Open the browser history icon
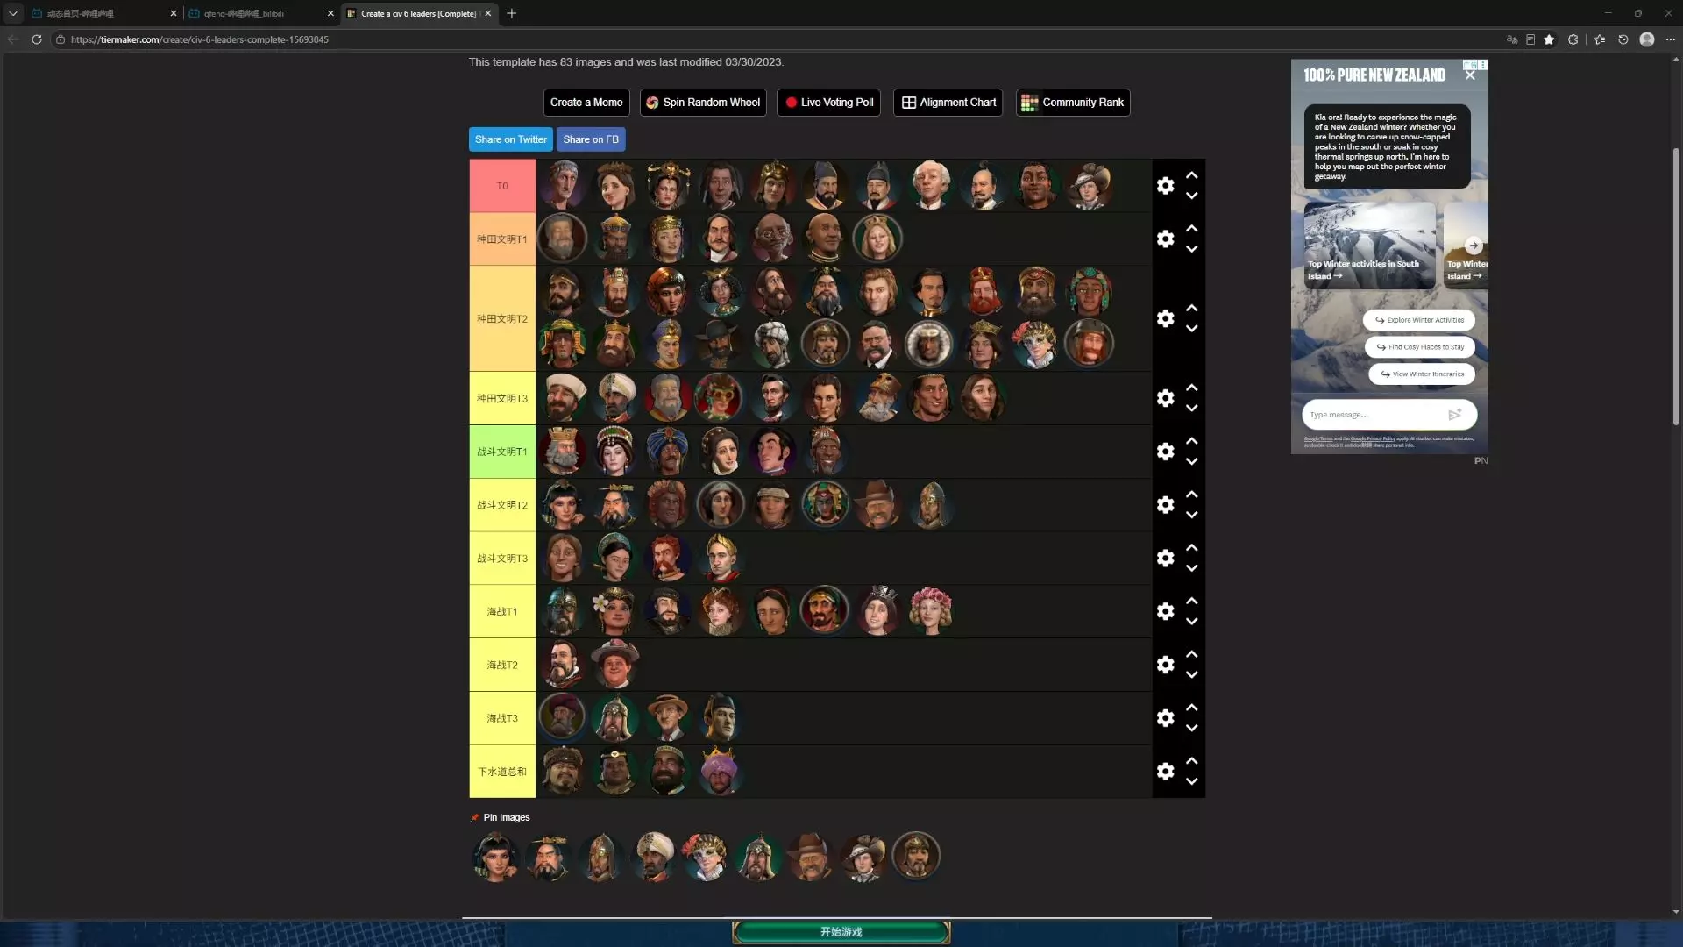This screenshot has height=947, width=1683. coord(1623,39)
